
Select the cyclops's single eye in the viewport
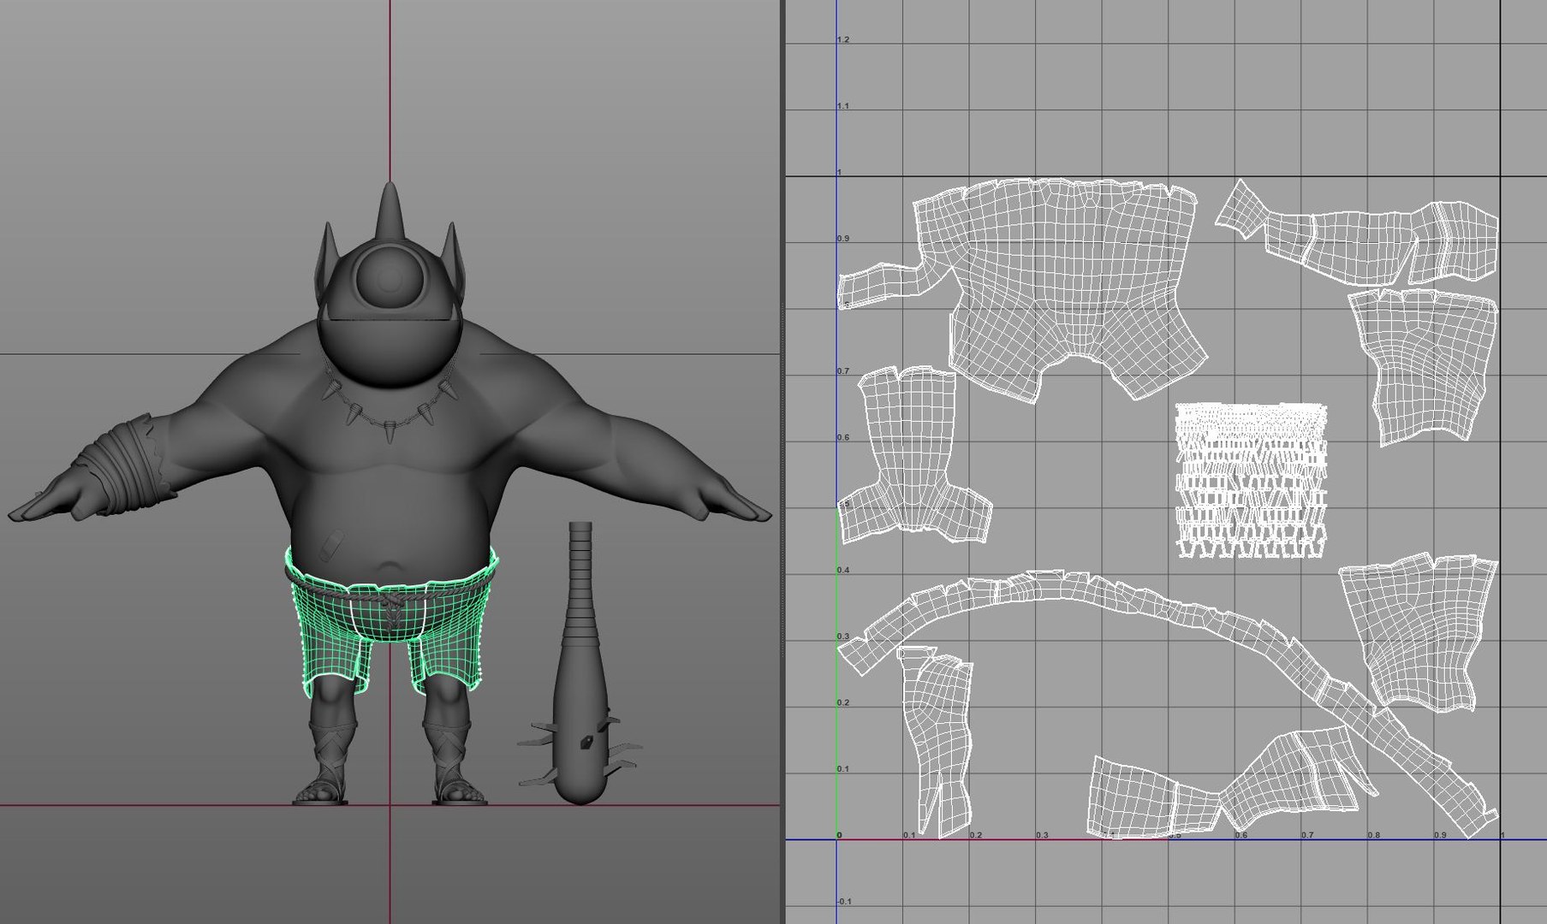390,277
